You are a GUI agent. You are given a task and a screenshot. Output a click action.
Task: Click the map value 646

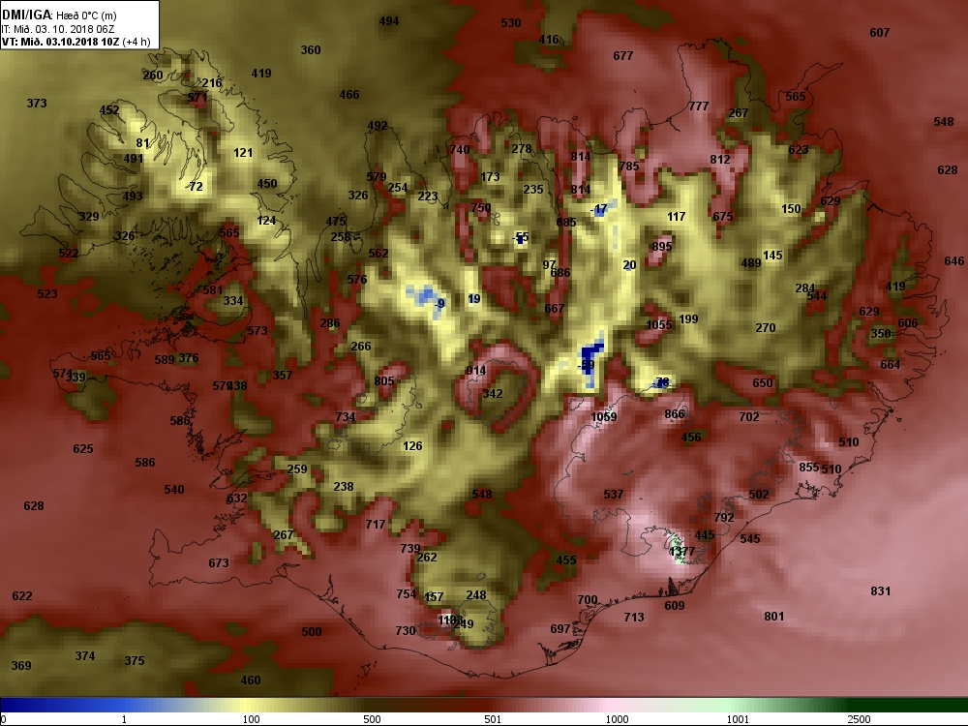tap(953, 261)
